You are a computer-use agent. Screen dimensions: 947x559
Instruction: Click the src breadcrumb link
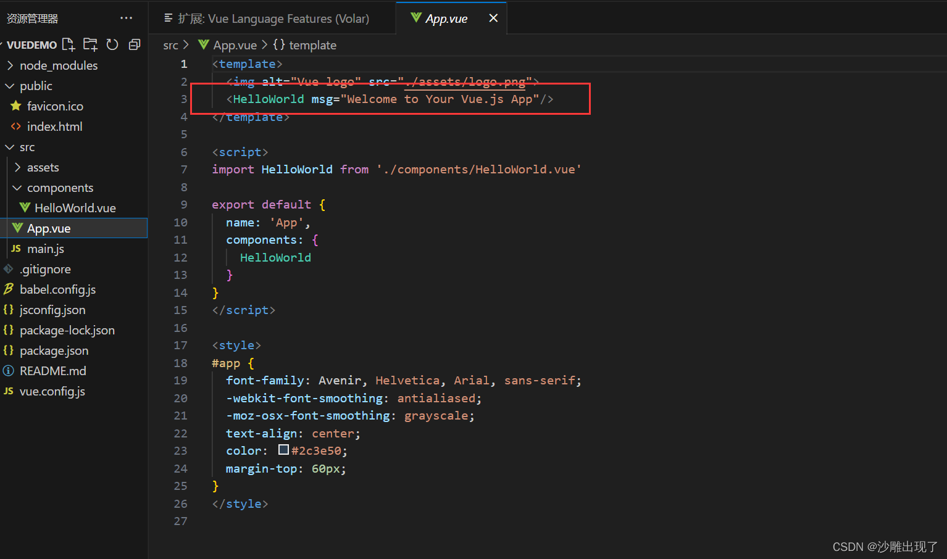(170, 44)
